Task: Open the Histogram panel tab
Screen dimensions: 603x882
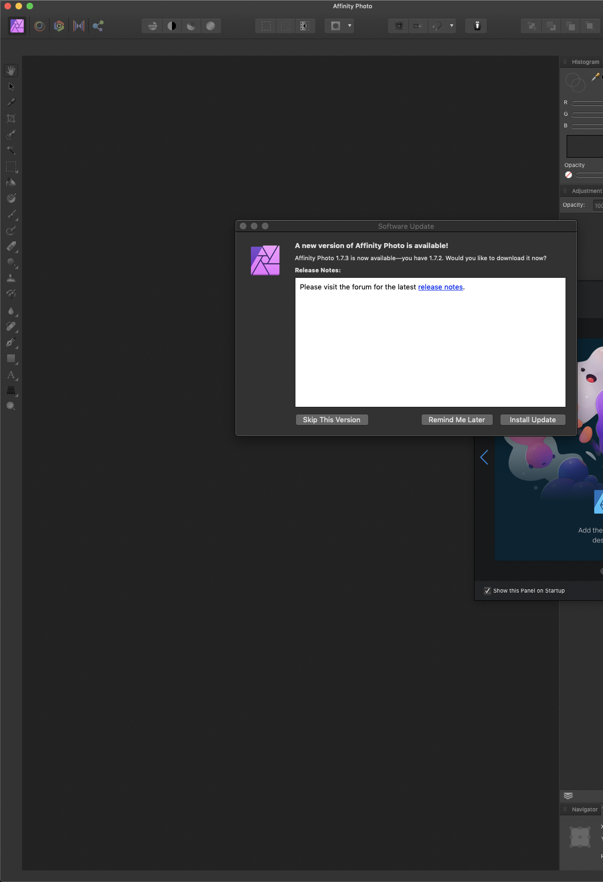Action: pos(585,62)
